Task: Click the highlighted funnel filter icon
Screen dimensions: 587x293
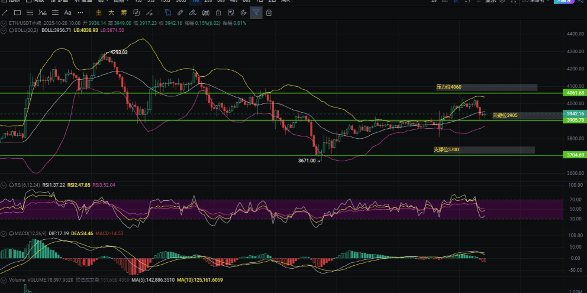Action: point(256,12)
